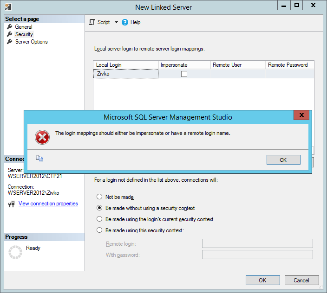The height and width of the screenshot is (293, 327).
Task: Click the Impersonate column header
Action: pyautogui.click(x=184, y=65)
